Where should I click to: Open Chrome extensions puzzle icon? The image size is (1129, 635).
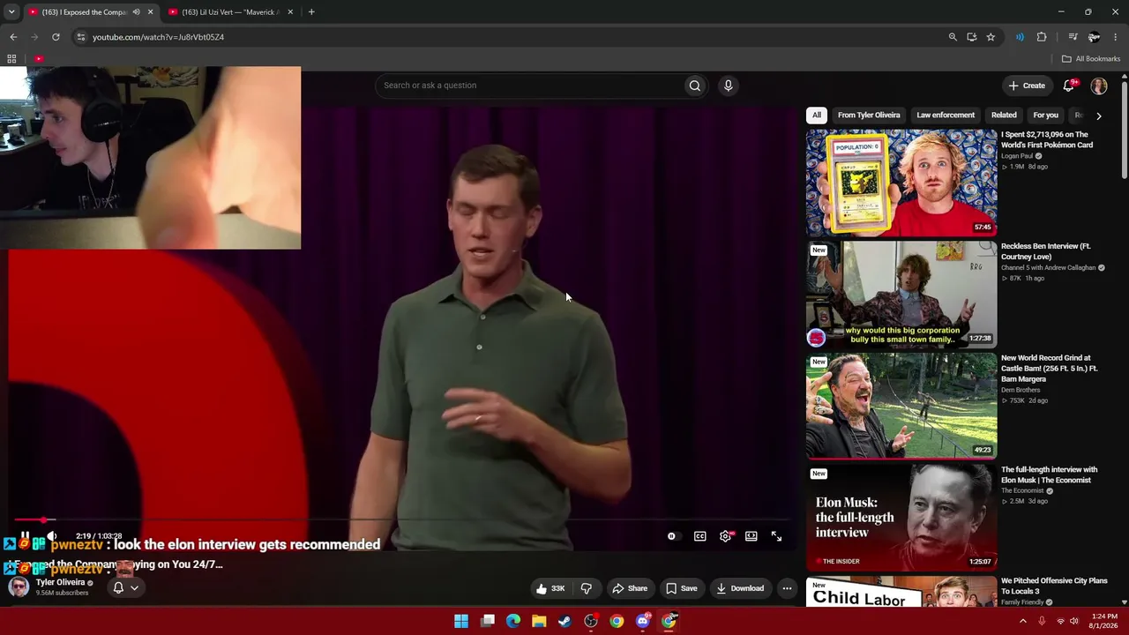tap(1042, 37)
